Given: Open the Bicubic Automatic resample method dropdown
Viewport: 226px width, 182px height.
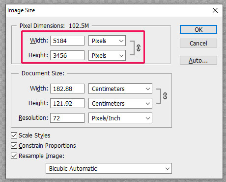Looking at the screenshot, I should (109, 168).
